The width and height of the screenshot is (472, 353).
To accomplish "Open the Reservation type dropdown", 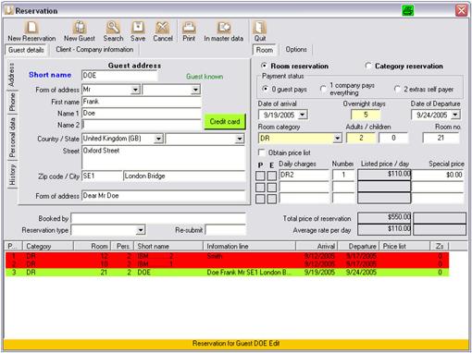I will click(x=141, y=230).
